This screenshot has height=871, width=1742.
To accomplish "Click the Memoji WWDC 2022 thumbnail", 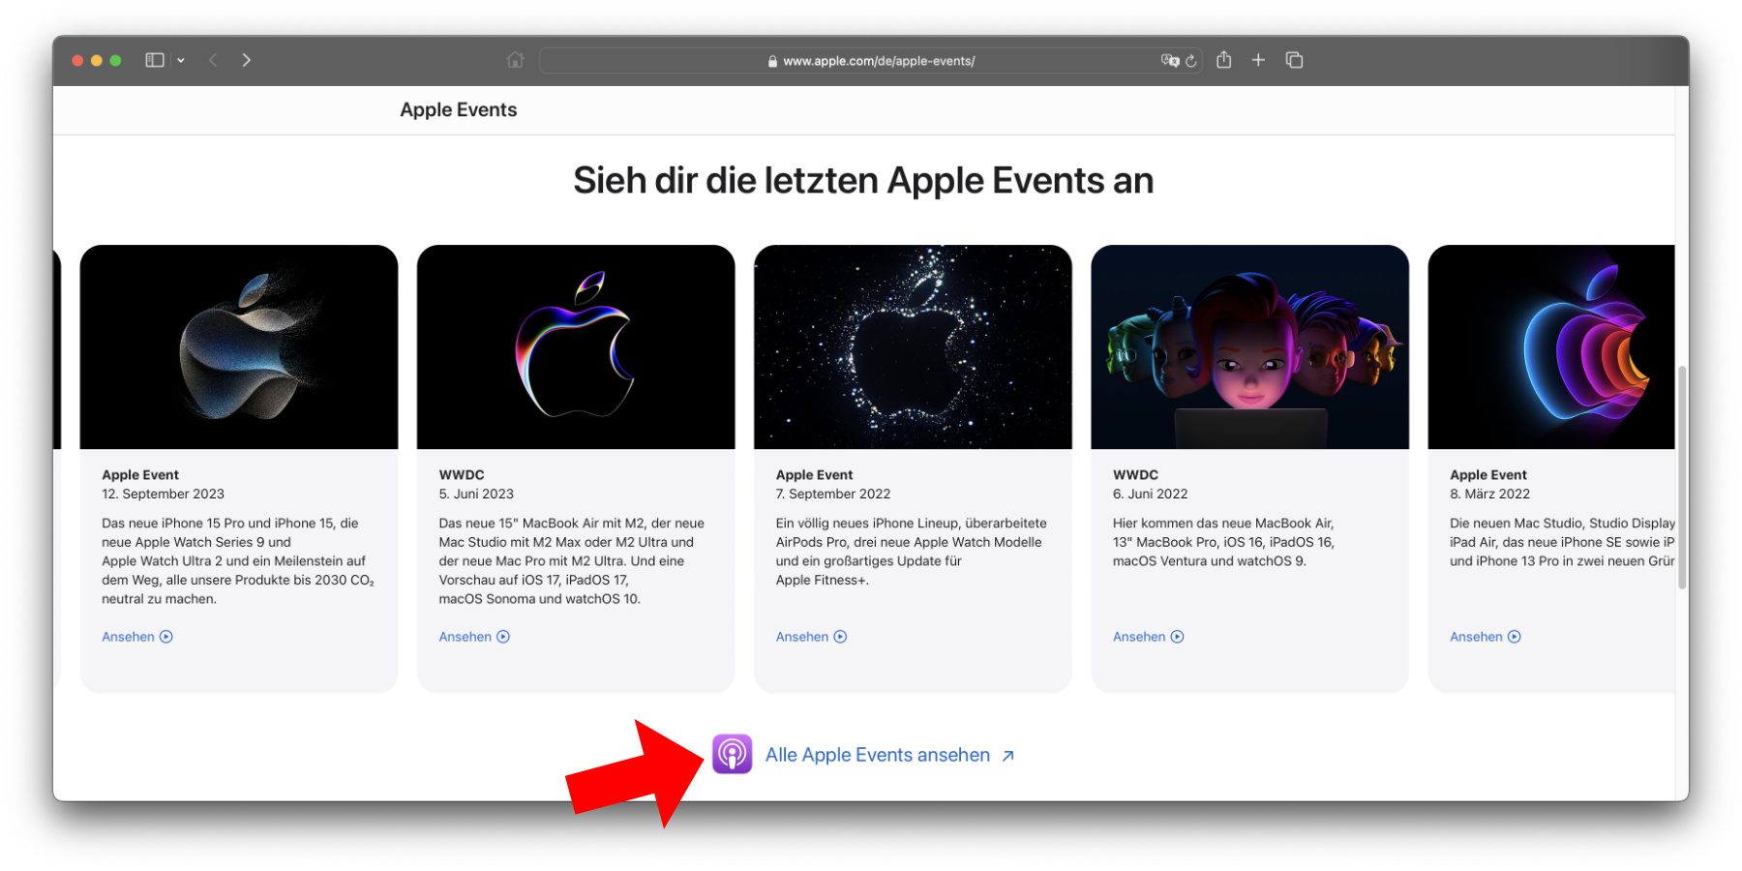I will [1249, 347].
